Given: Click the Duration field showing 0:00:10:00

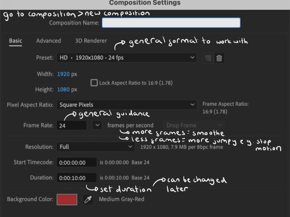Looking at the screenshot, I should pyautogui.click(x=76, y=178).
